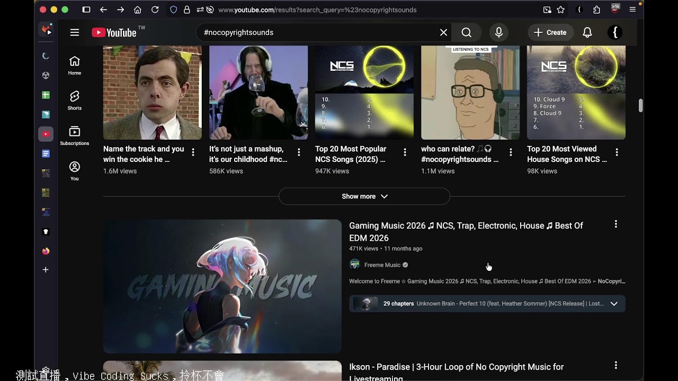
Task: Toggle the browser sidebar panel icon
Action: (86, 10)
